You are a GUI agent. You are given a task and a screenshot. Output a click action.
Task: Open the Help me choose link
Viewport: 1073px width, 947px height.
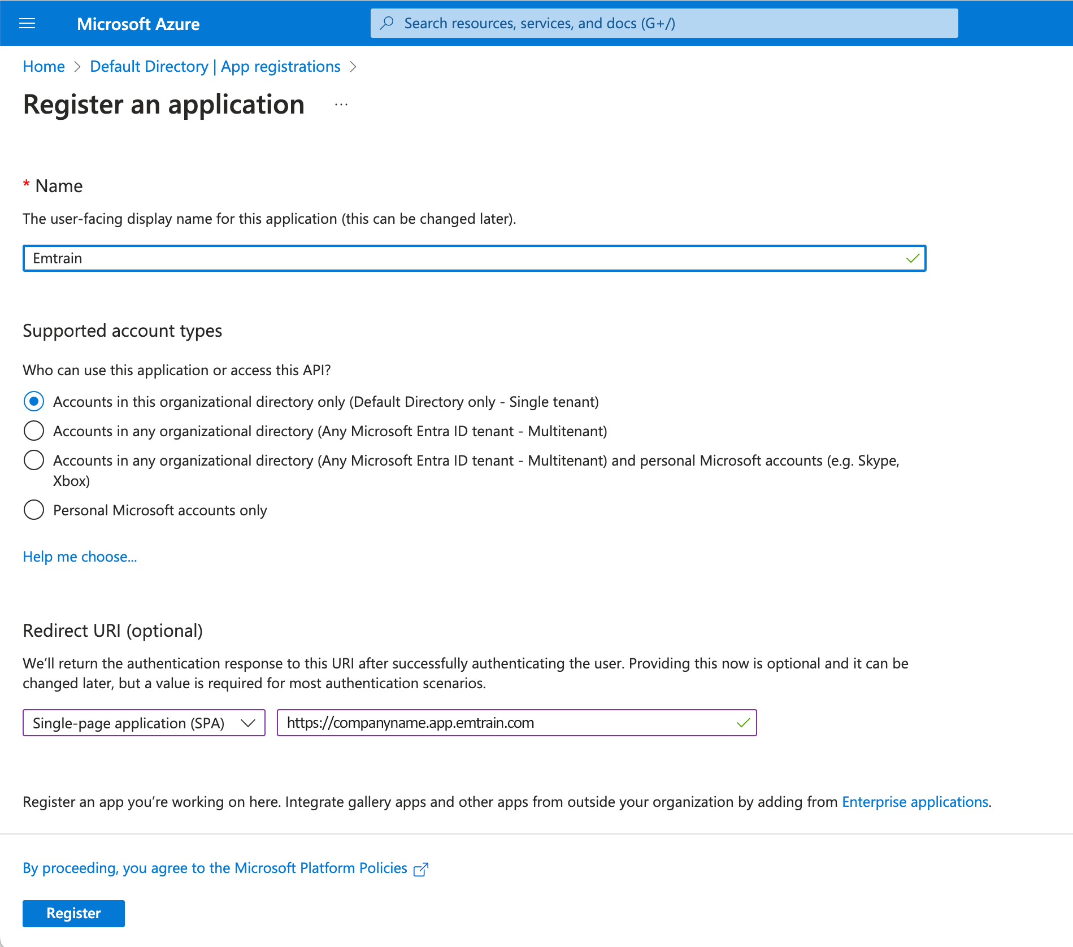click(79, 557)
